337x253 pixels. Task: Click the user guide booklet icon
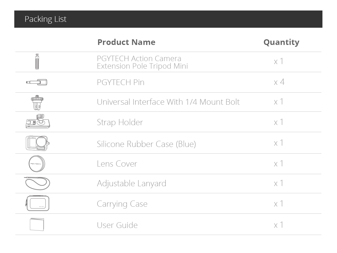(37, 224)
